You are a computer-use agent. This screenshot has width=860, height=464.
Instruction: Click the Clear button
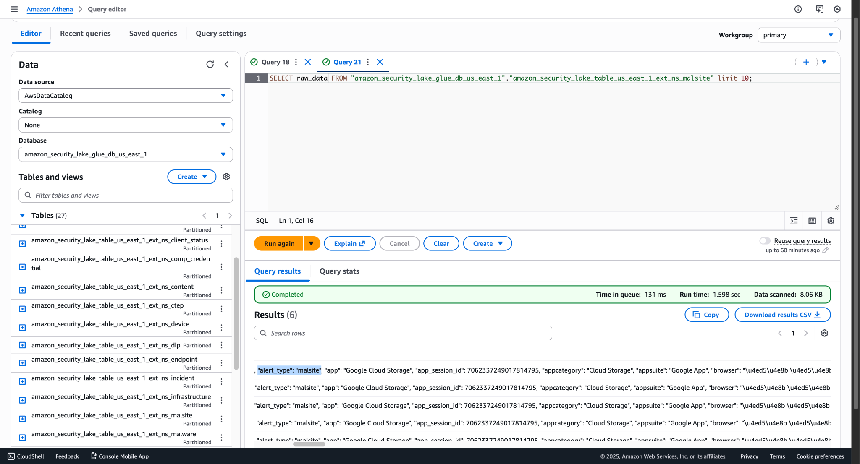tap(441, 244)
